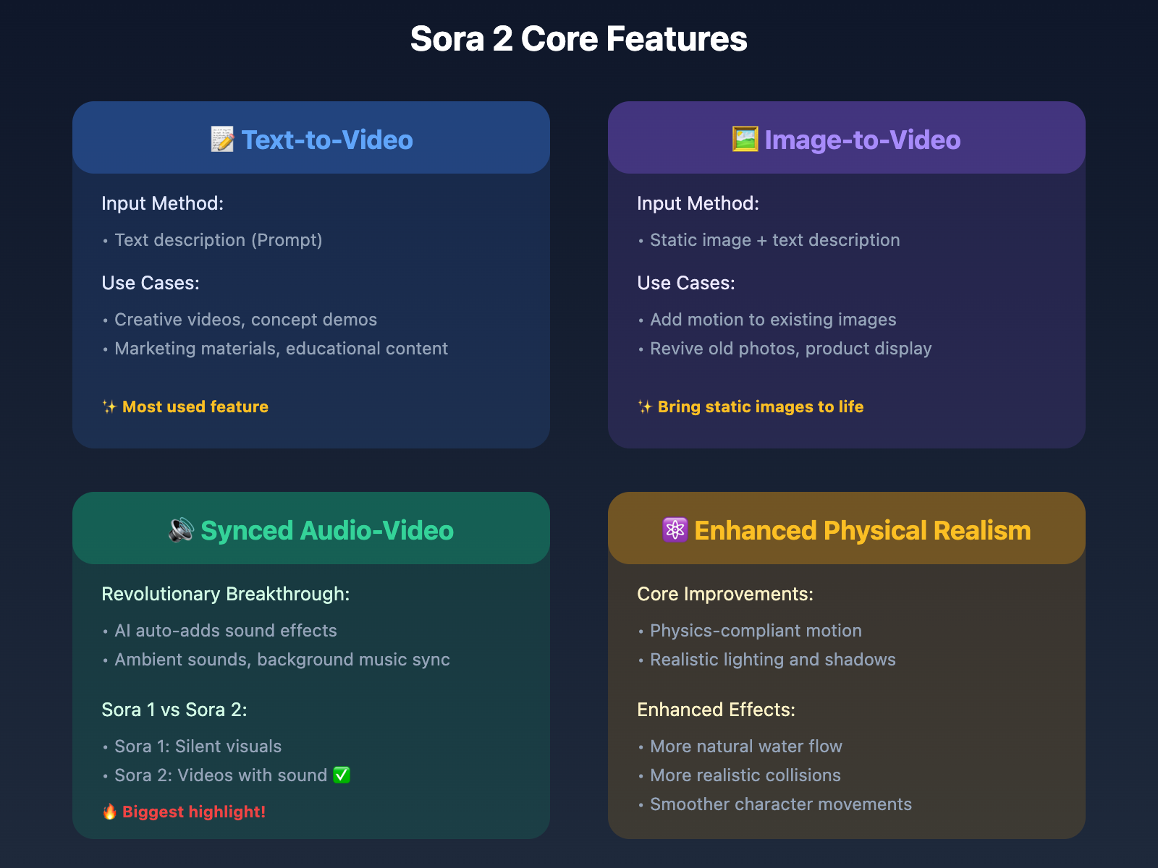Image resolution: width=1158 pixels, height=868 pixels.
Task: Click the Enhanced Physical Realism heading text
Action: [x=863, y=530]
